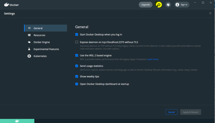215x123 pixels.
Task: Turn off Send usage statistics
Action: (x=77, y=66)
